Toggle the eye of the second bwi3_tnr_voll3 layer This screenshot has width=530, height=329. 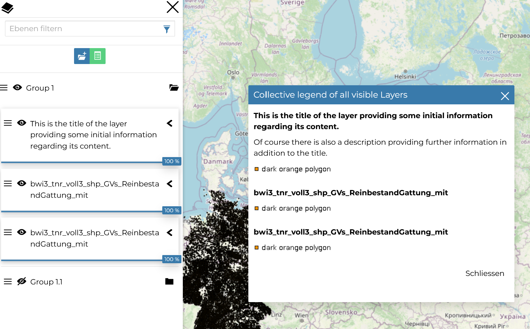coord(22,232)
